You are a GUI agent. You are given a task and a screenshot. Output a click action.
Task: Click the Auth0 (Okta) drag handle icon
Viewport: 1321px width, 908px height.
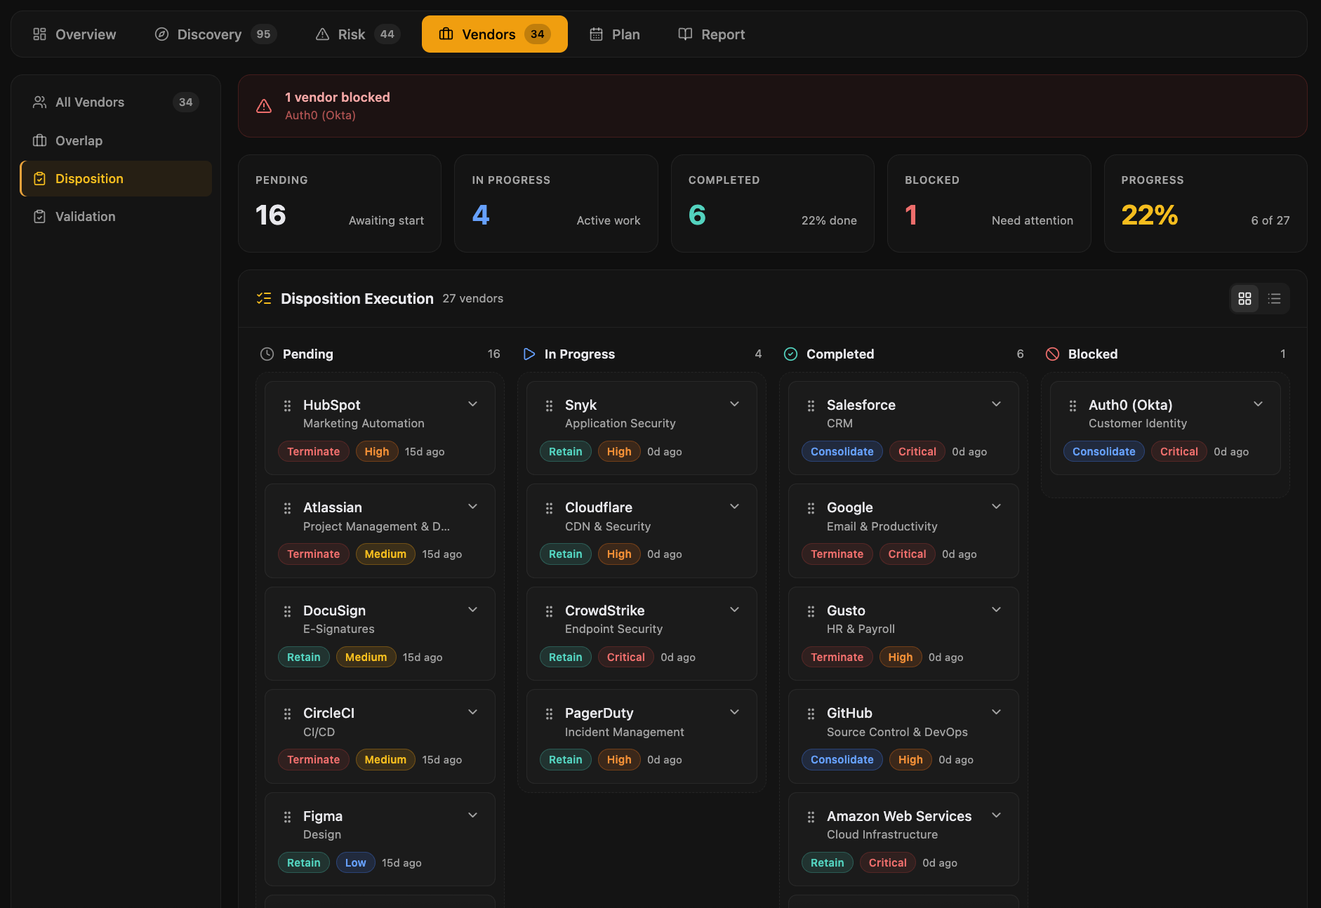pos(1073,406)
